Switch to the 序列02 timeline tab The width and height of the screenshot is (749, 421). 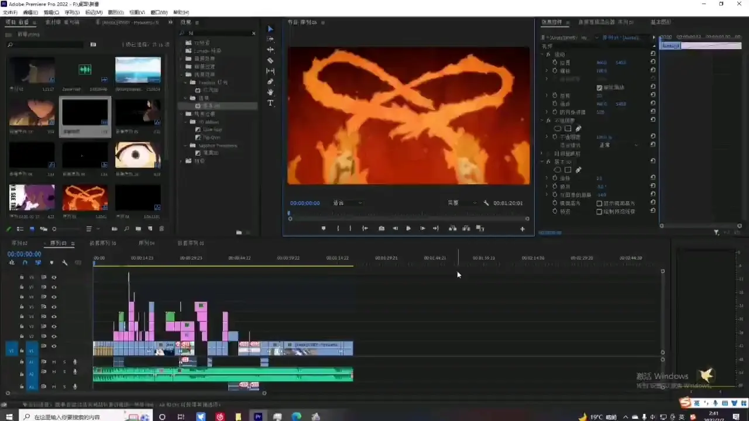point(20,243)
